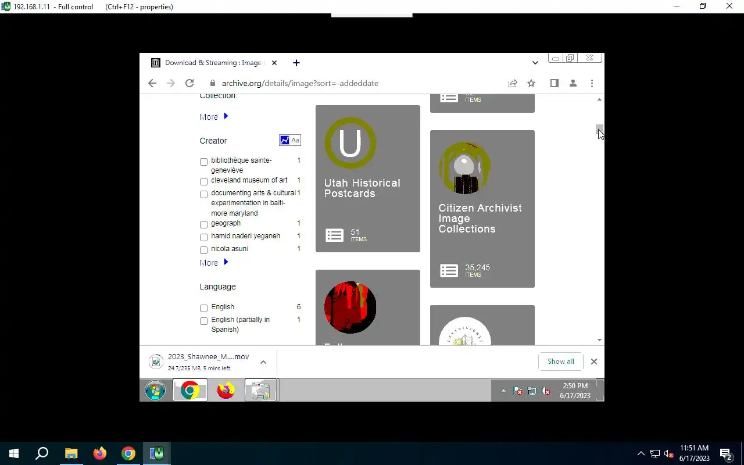Click the page scrollbar up arrow
Viewport: 744px width, 465px height.
click(x=600, y=100)
